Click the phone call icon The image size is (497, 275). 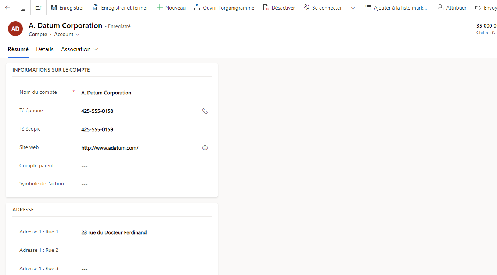pyautogui.click(x=205, y=111)
